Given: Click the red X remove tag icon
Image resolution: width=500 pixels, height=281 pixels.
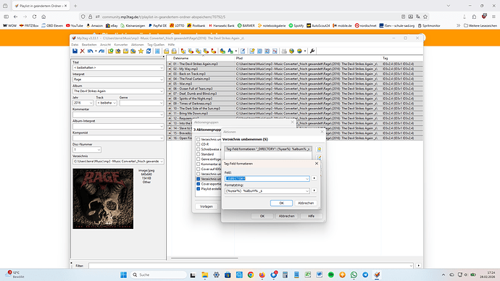Looking at the screenshot, I should click(83, 51).
